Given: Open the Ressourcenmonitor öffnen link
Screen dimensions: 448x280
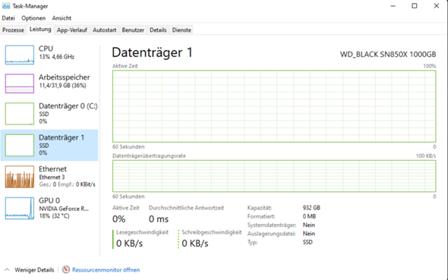Looking at the screenshot, I should (x=106, y=269).
